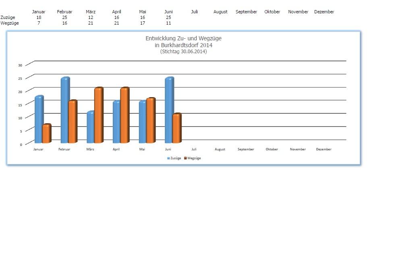Click the orange Mai Wegzüge bar
The height and width of the screenshot is (254, 406).
click(x=151, y=121)
